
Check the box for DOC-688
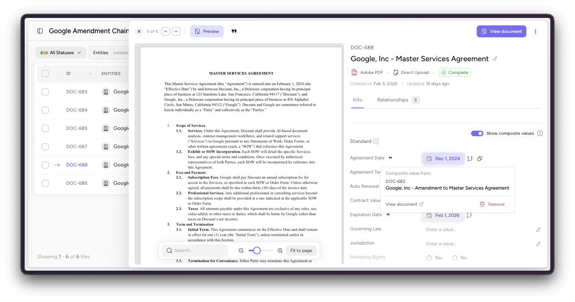(x=45, y=165)
